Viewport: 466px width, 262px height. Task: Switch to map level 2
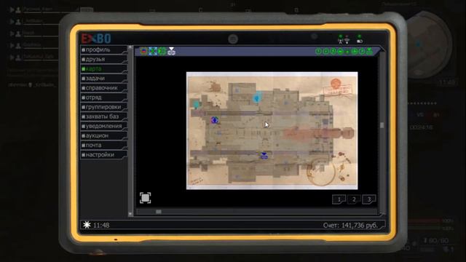(354, 199)
